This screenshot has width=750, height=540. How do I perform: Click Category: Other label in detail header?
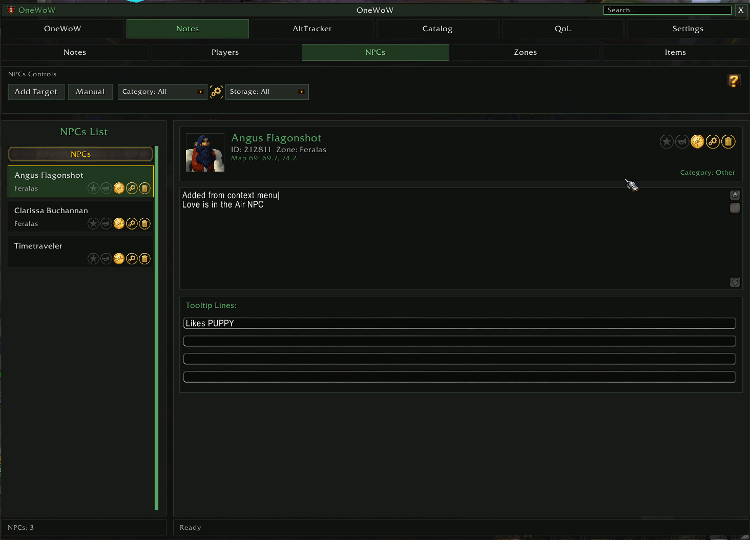(x=707, y=173)
